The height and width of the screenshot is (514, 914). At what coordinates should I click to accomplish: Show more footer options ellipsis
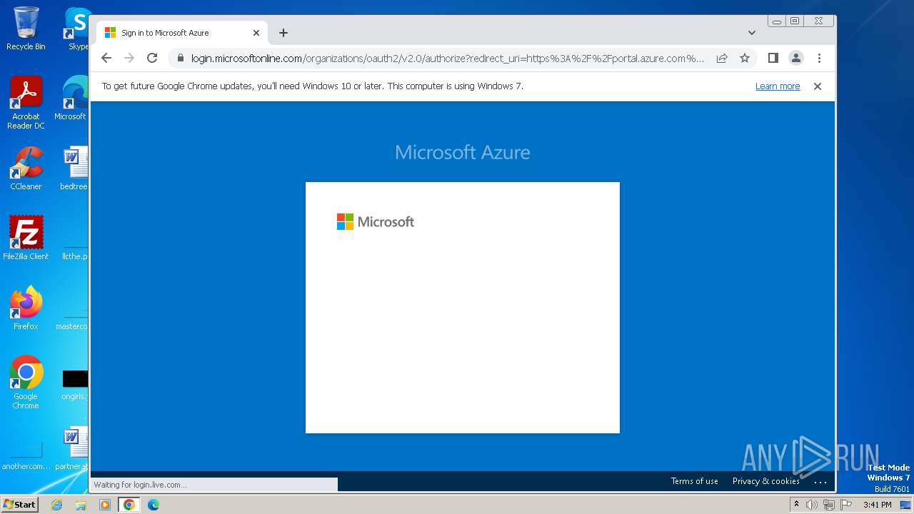pyautogui.click(x=820, y=482)
